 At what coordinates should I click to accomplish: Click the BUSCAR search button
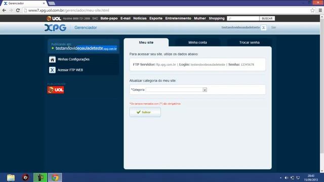(267, 18)
